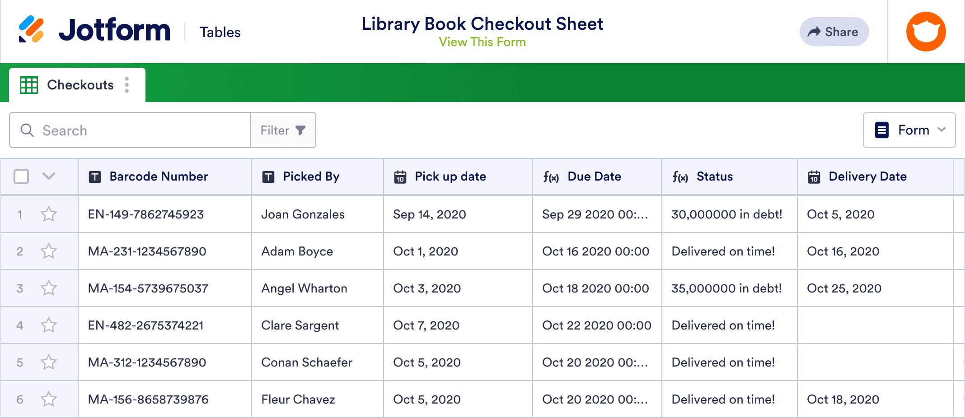The height and width of the screenshot is (418, 965).
Task: Click the Pick up date calendar icon
Action: pos(400,177)
